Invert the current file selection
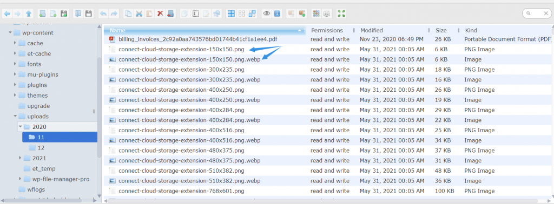This screenshot has width=554, height=204. click(x=252, y=13)
